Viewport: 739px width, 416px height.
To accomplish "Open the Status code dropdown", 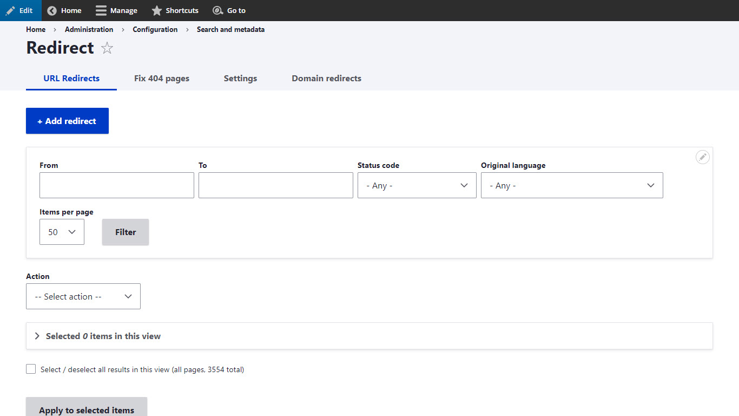I will (x=417, y=185).
